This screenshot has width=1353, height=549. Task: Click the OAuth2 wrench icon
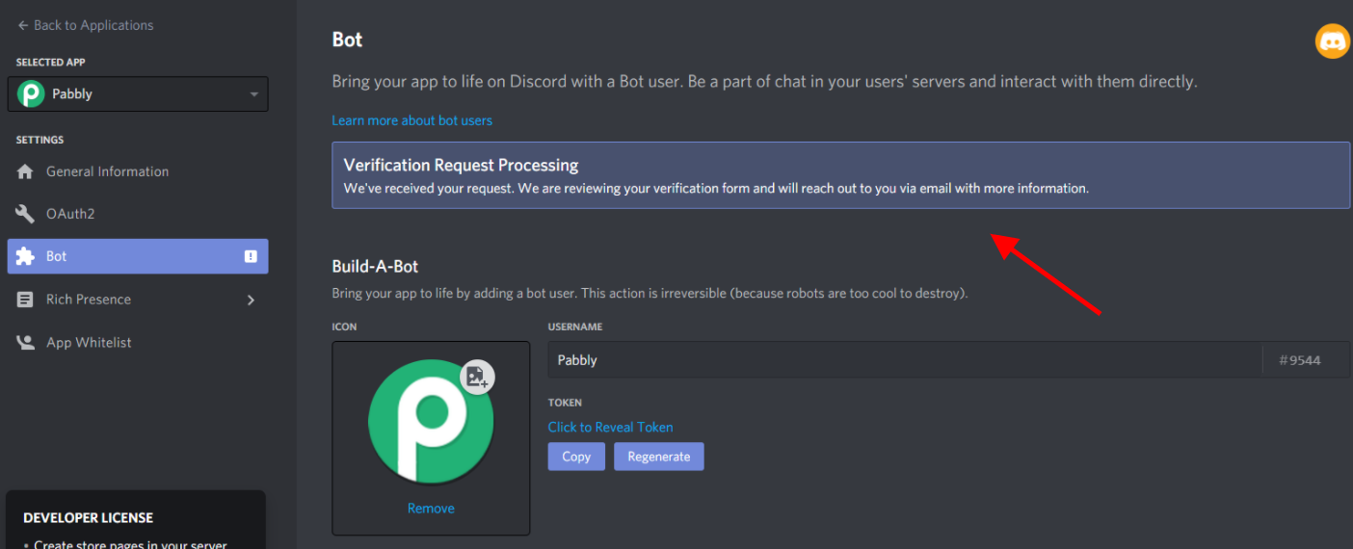25,214
